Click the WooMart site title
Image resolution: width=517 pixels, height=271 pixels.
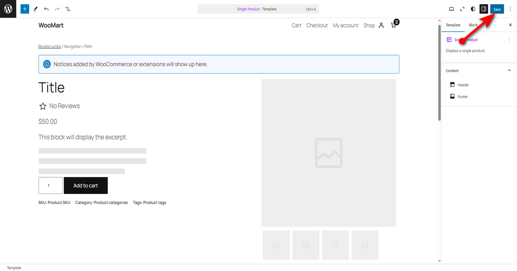pyautogui.click(x=51, y=25)
